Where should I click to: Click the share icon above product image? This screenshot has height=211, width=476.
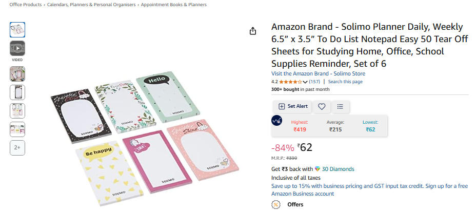point(252,31)
